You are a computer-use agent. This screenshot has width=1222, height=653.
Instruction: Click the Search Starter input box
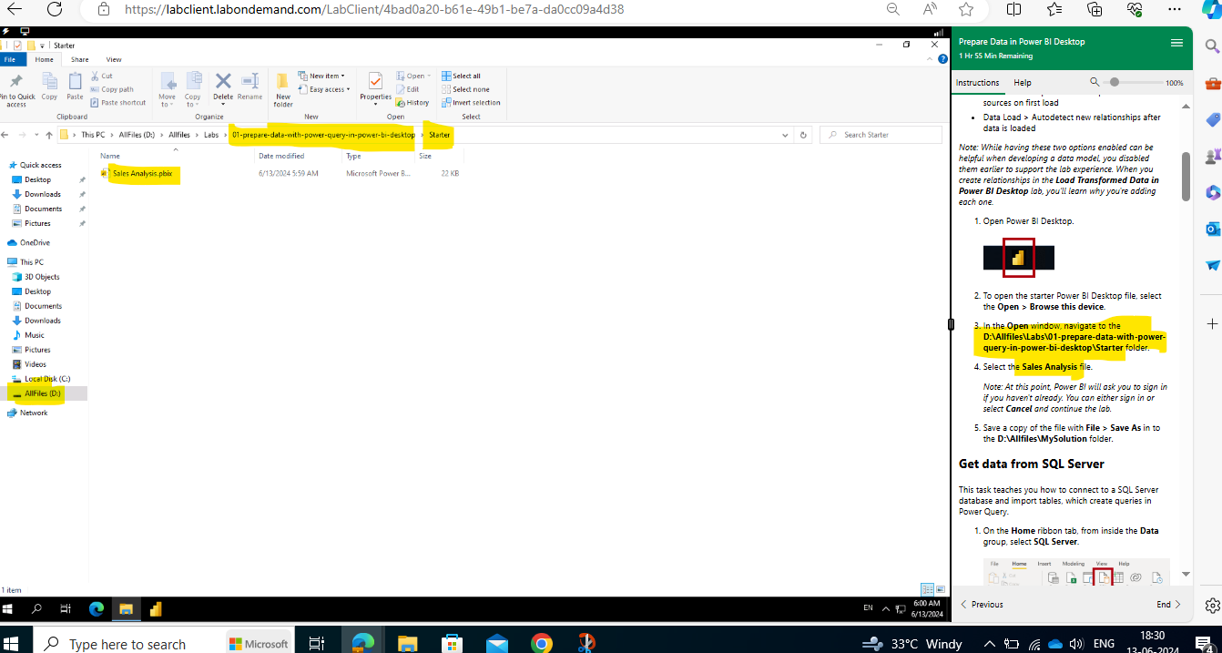[x=881, y=135]
